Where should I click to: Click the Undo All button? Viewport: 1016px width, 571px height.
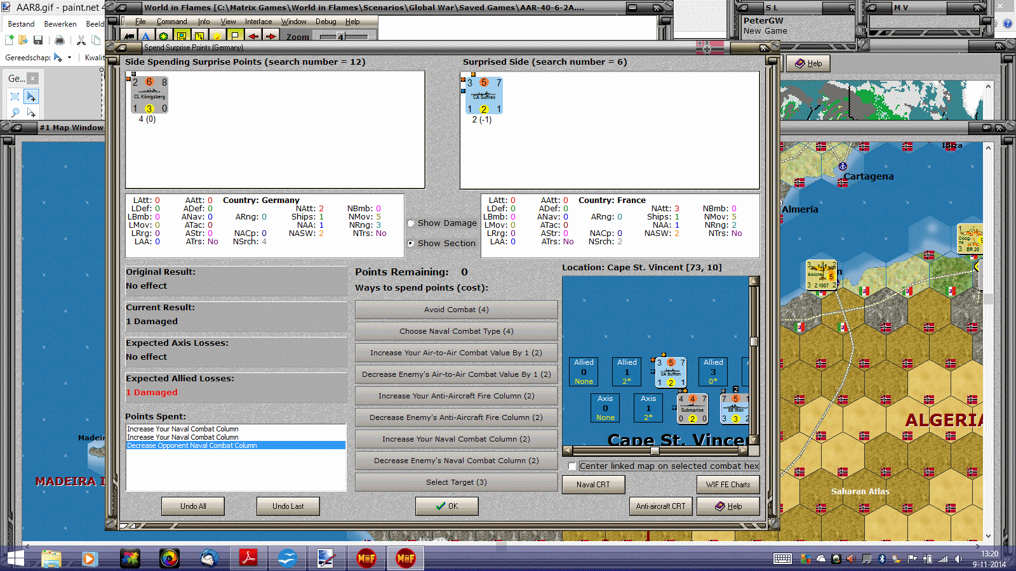(x=193, y=506)
